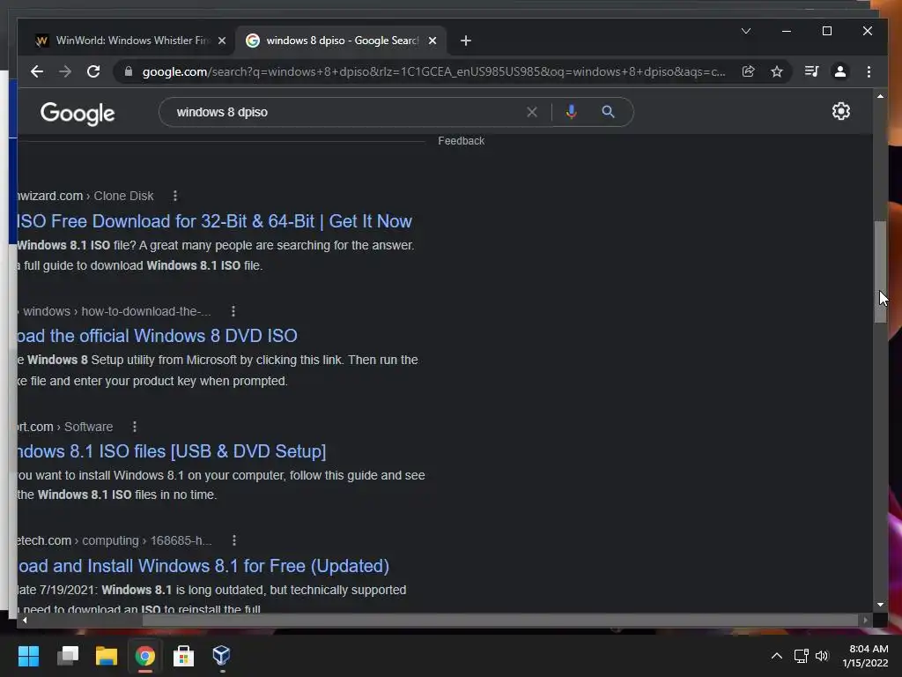Viewport: 902px width, 677px height.
Task: Share this page from address bar
Action: [749, 71]
